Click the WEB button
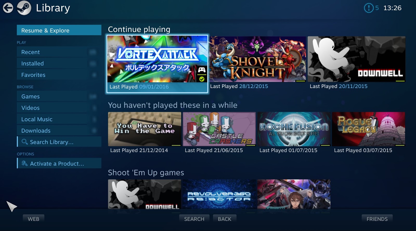This screenshot has width=416, height=231. [x=34, y=219]
